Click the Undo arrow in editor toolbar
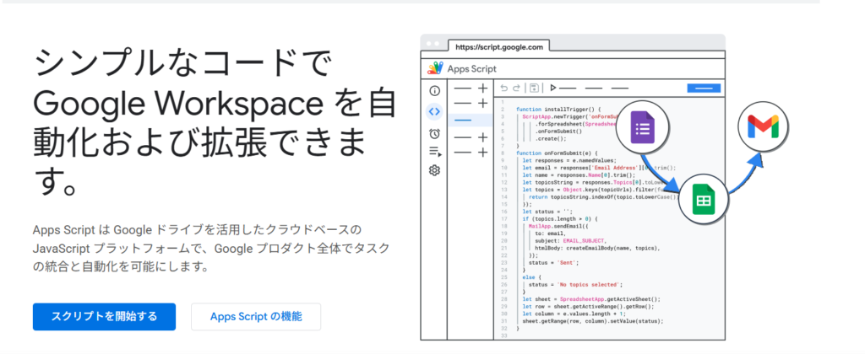Screen dimensions: 865x354 (x=504, y=88)
